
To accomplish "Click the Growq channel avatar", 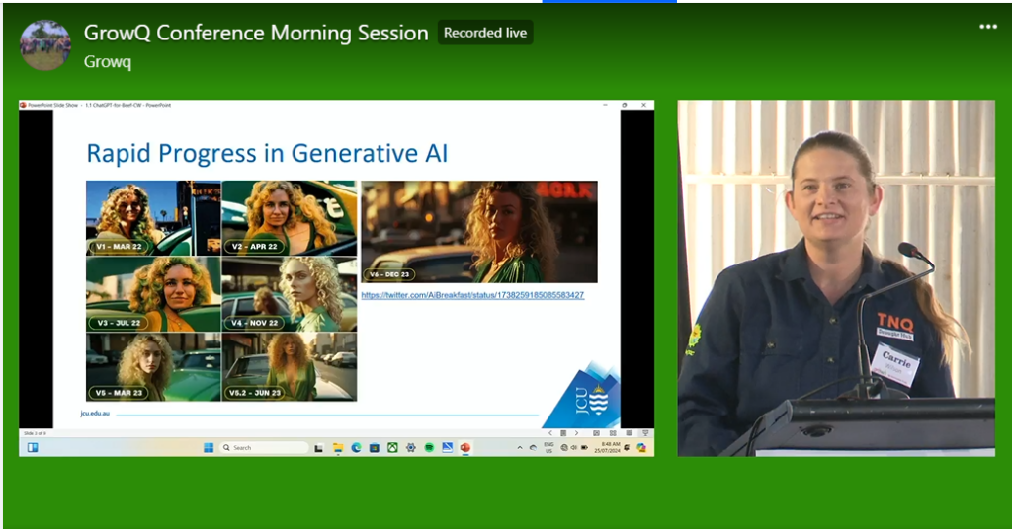I will coord(45,44).
